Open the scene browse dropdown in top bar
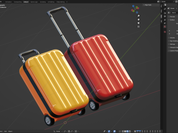Screen dimensions: 178x133 coord(159,1)
